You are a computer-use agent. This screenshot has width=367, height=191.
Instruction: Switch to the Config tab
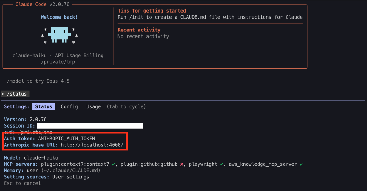69,106
